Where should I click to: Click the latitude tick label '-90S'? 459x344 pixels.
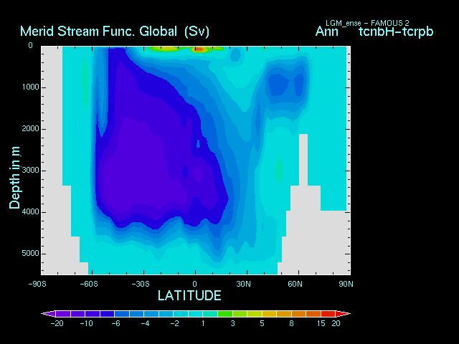pos(37,284)
